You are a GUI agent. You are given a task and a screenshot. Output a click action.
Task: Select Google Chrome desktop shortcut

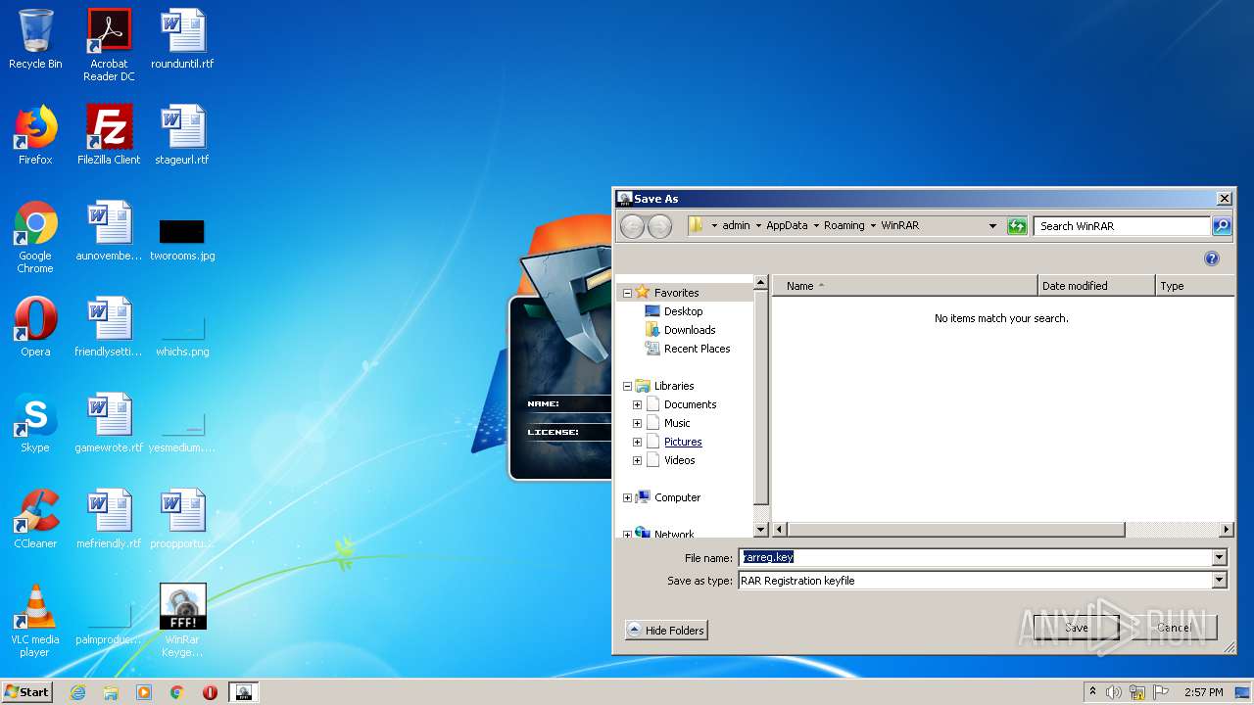click(x=35, y=237)
